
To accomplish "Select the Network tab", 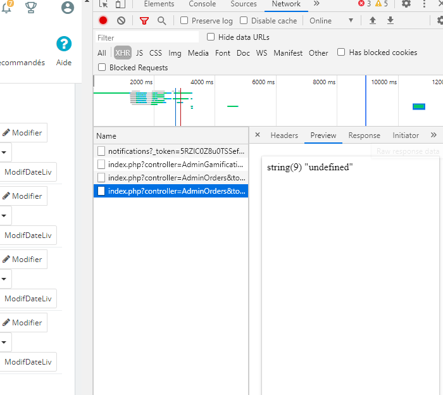I will pos(286,4).
